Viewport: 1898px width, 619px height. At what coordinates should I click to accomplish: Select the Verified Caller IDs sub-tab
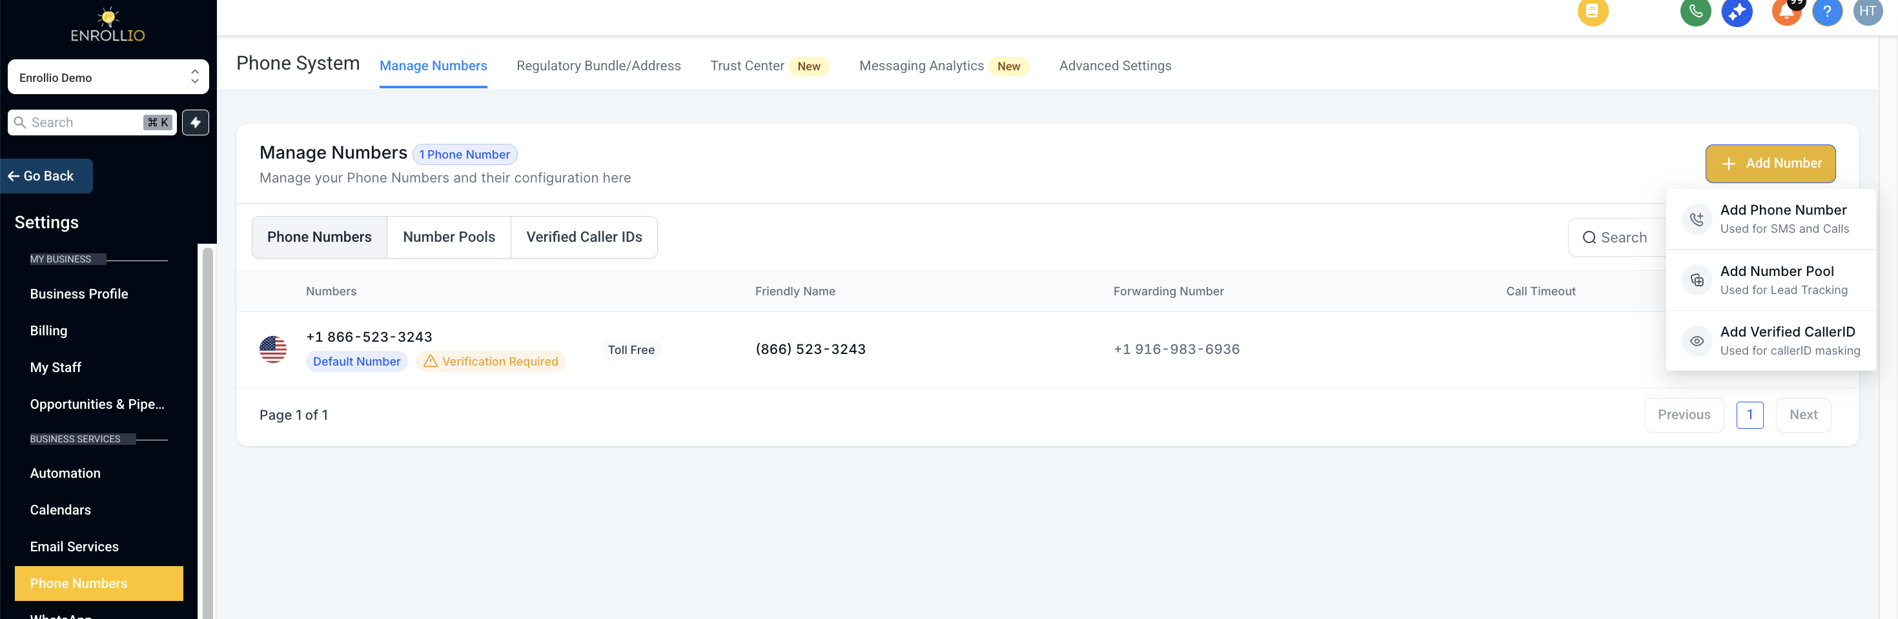coord(584,237)
